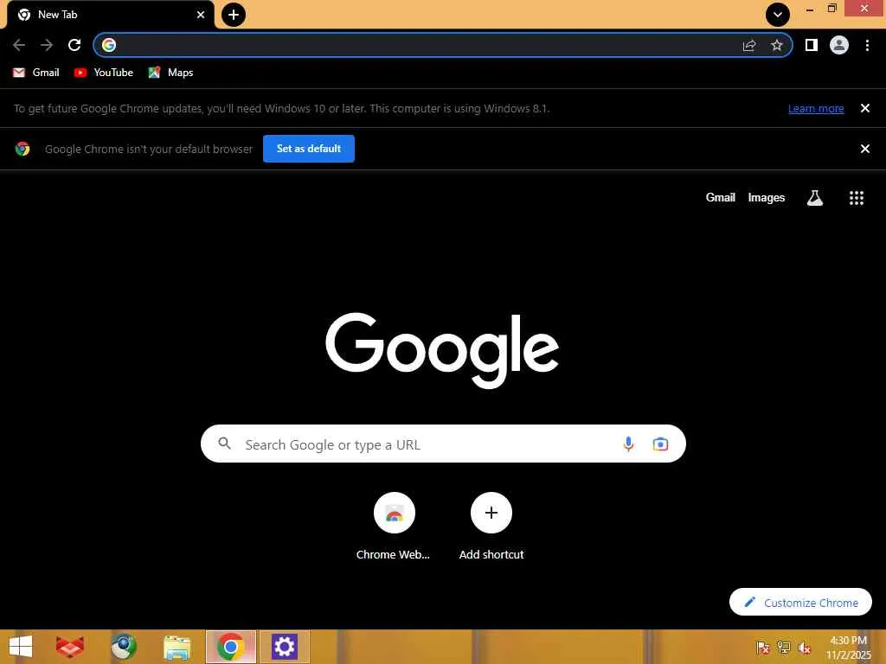
Task: Open a new tab with the plus button
Action: [234, 15]
